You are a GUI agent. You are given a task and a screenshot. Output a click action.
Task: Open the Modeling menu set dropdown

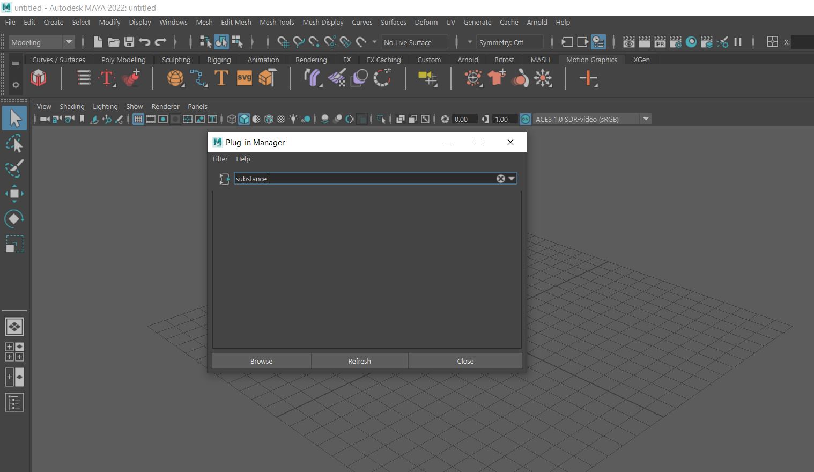(68, 42)
